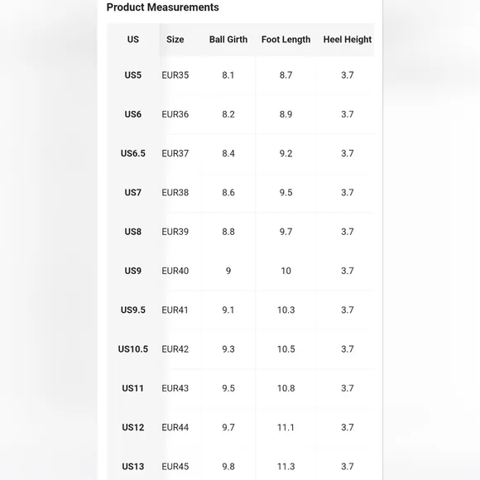Select the US5 row label
The width and height of the screenshot is (480, 480).
(133, 75)
